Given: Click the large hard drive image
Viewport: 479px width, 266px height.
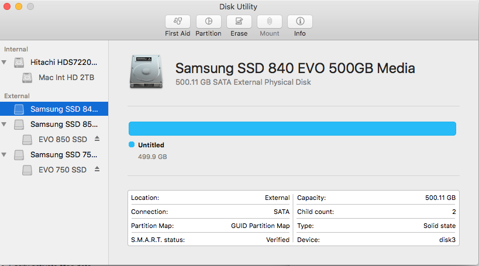Looking at the screenshot, I should 146,72.
